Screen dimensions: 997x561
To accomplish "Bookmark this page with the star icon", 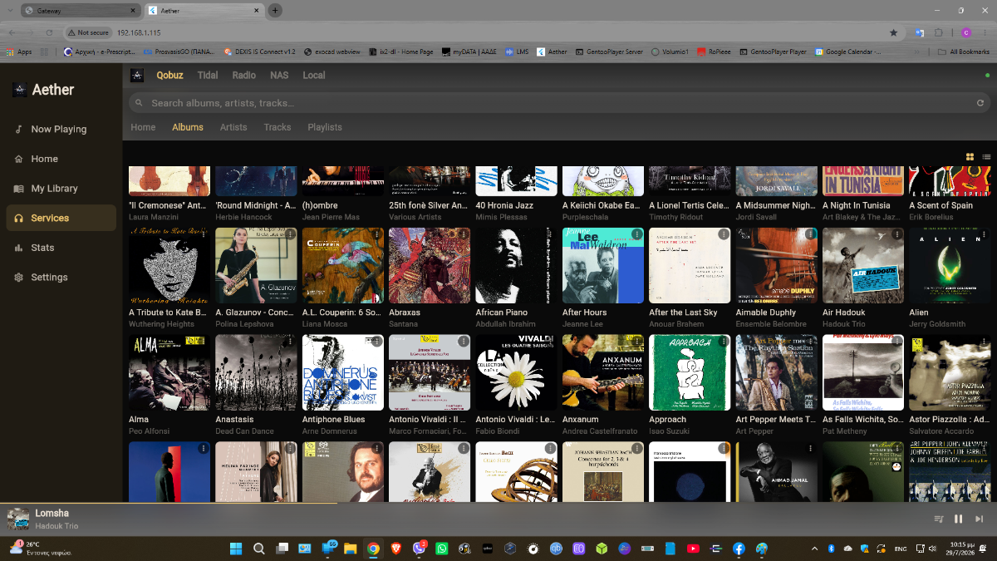I will tap(893, 32).
